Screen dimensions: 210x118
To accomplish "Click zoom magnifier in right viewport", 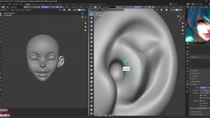I will coord(182,23).
